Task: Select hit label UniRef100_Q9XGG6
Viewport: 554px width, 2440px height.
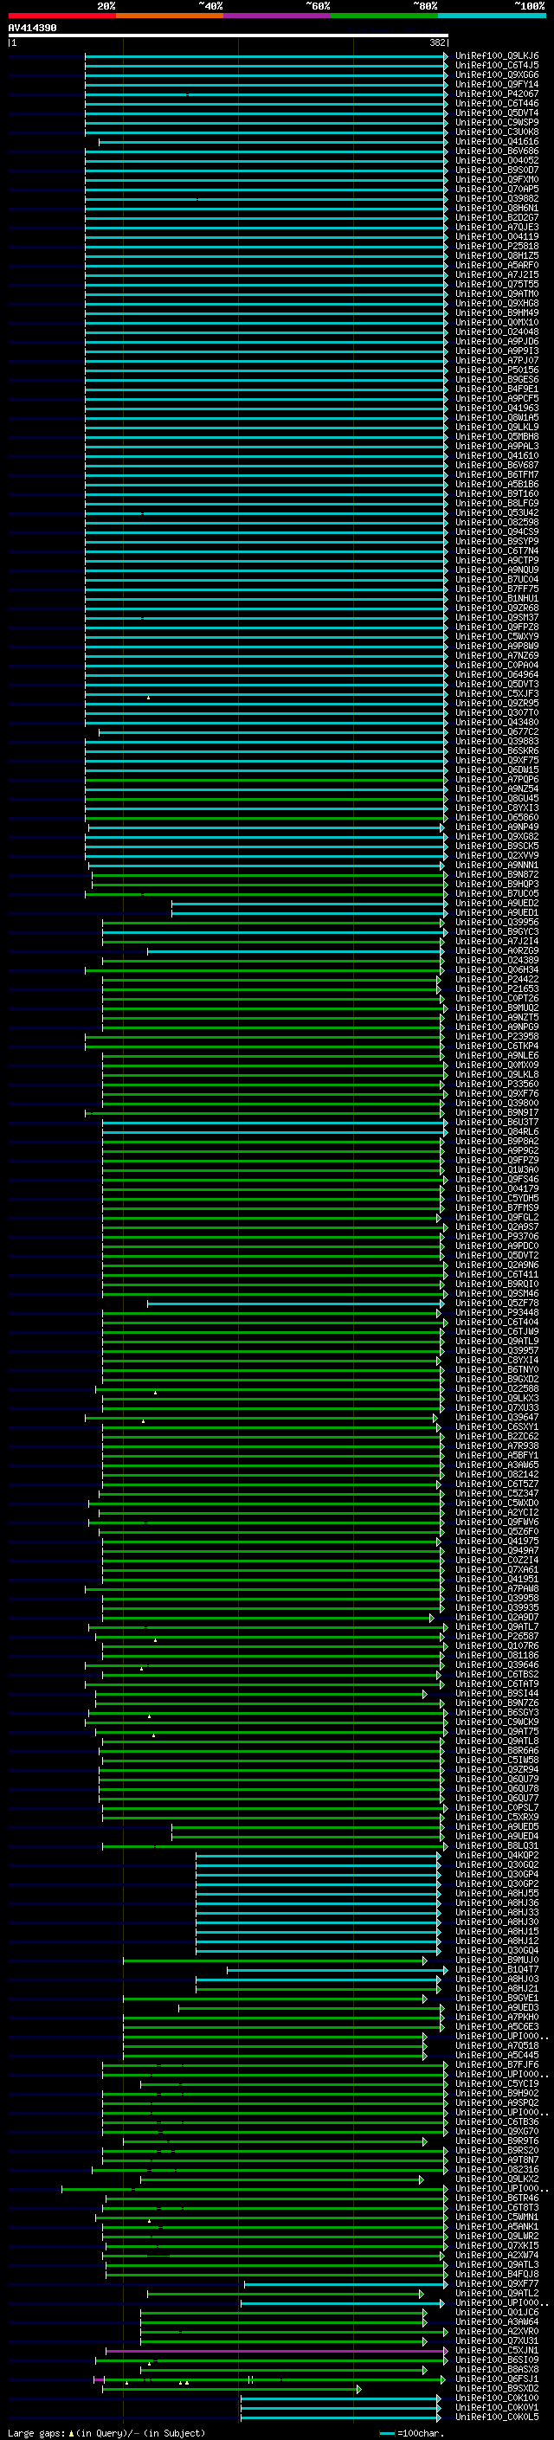Action: pos(497,74)
